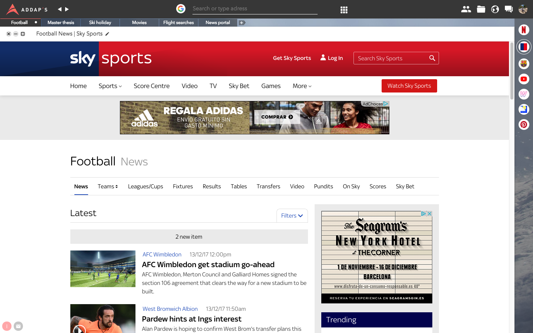Image resolution: width=533 pixels, height=333 pixels.
Task: Open Pardew hints at Ings interest headline
Action: pos(191,319)
